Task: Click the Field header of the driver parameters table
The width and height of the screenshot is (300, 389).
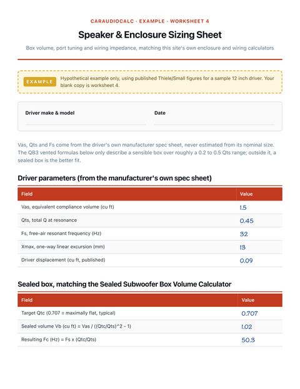Action: pos(27,194)
